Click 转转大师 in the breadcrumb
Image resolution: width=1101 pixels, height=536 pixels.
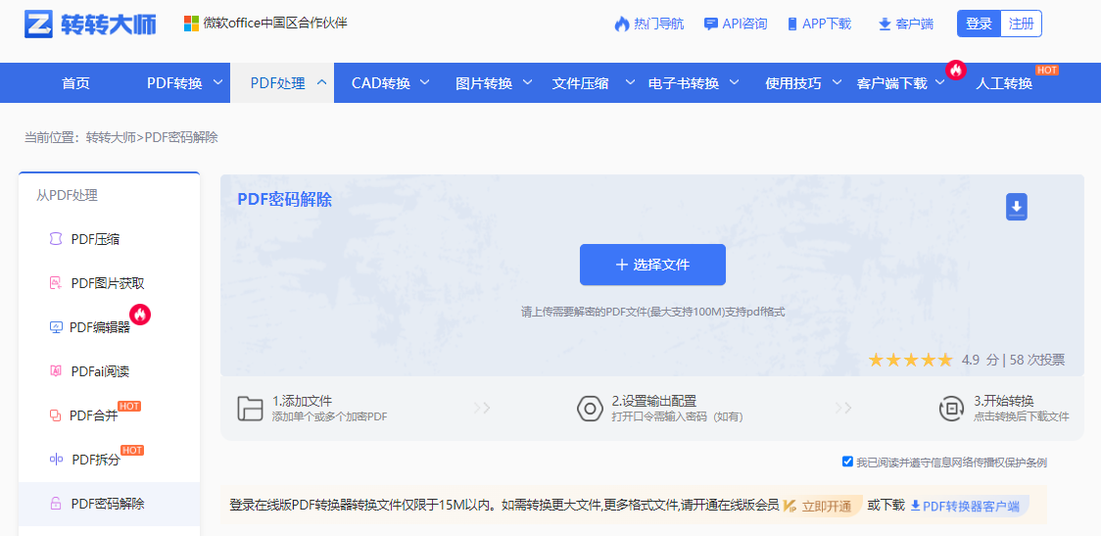click(x=111, y=138)
